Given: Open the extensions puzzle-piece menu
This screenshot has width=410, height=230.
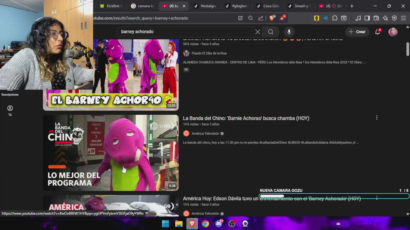Looking at the screenshot, I should (x=335, y=18).
